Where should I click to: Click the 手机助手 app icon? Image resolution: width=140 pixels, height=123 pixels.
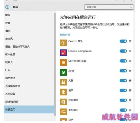click(x=63, y=112)
